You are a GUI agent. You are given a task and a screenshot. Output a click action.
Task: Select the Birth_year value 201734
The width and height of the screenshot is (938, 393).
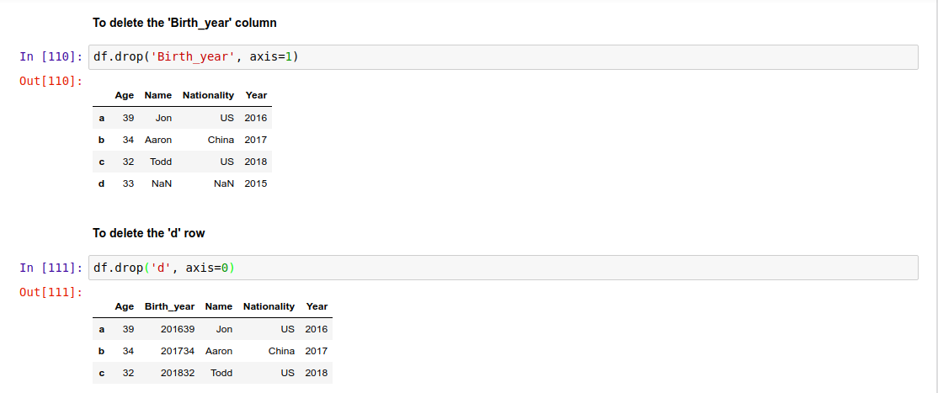click(x=178, y=351)
